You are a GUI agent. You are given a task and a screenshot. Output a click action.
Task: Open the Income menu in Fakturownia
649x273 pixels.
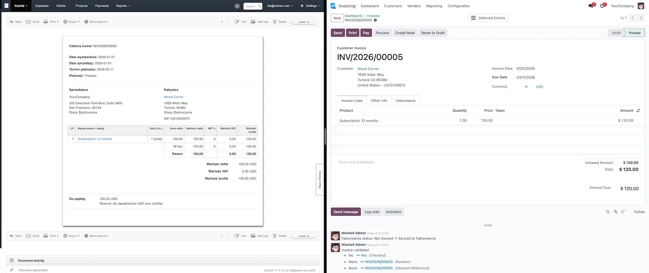pyautogui.click(x=21, y=6)
